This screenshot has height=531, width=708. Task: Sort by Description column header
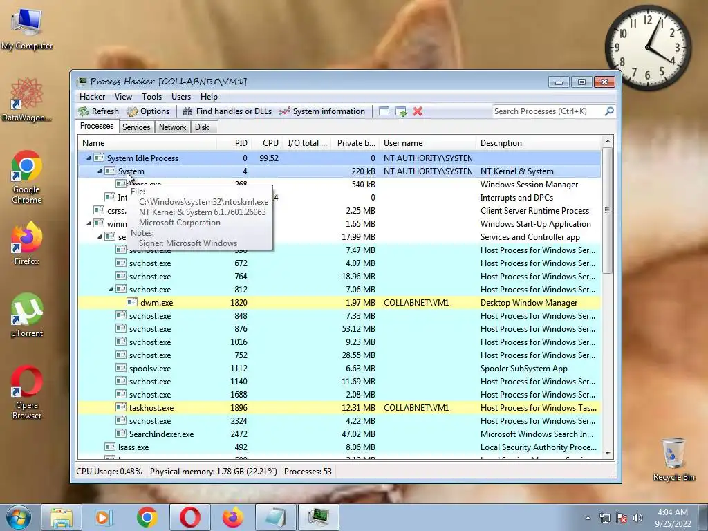539,143
